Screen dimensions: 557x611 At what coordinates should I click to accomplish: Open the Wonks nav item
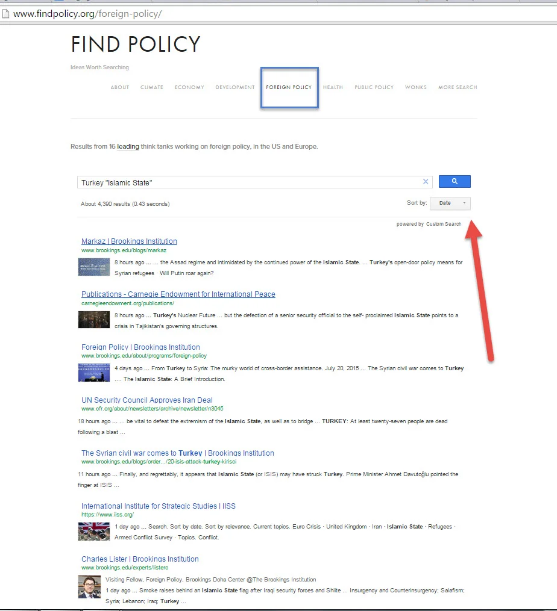point(416,87)
